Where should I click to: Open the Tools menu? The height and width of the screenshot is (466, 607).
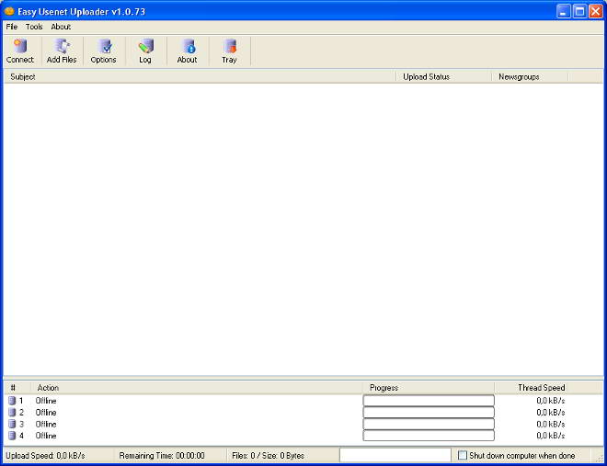click(34, 27)
